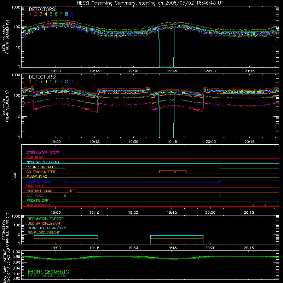Image resolution: width=283 pixels, height=283 pixels.
Task: Select detector 1 in front segments legend
Action: pyautogui.click(x=30, y=14)
